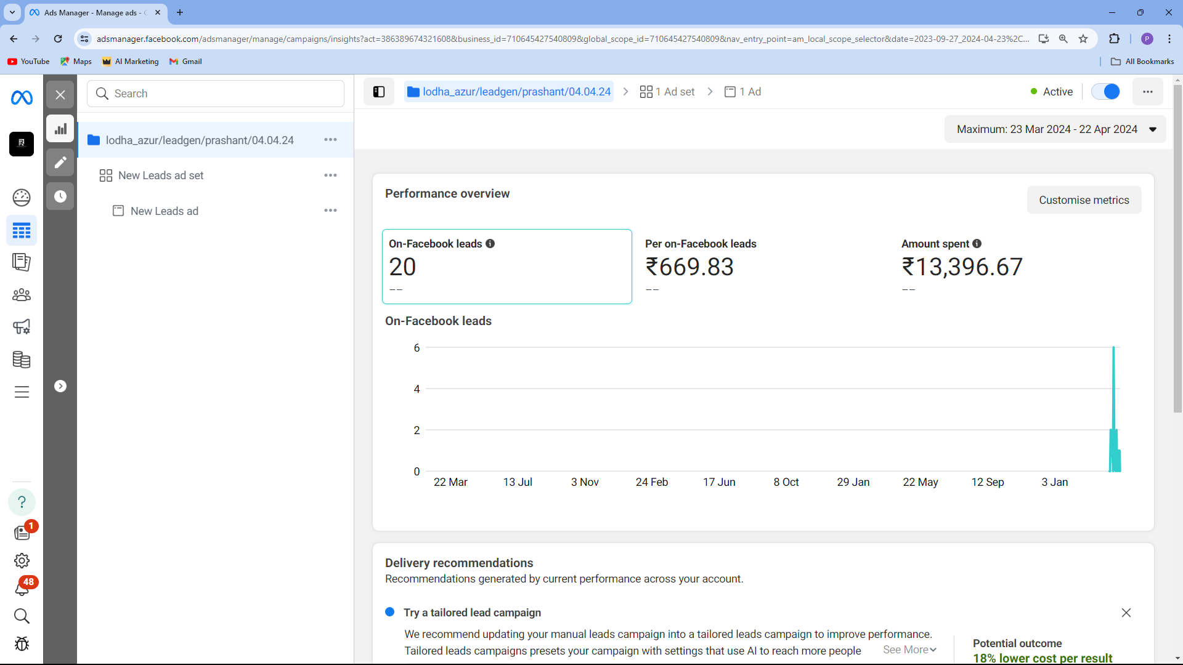1183x665 pixels.
Task: Reload the page in browser
Action: [x=58, y=39]
